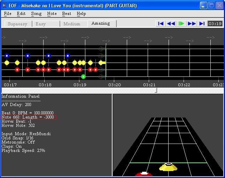Click the 03:18 timeline marker
Viewport: 225px width, 178px height.
click(x=45, y=85)
